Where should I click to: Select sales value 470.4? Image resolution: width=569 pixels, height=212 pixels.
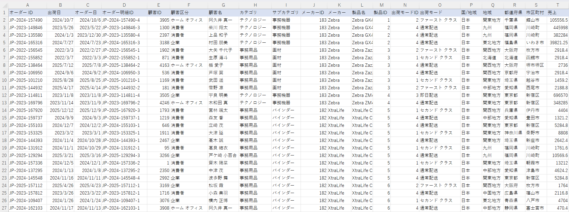(558, 208)
